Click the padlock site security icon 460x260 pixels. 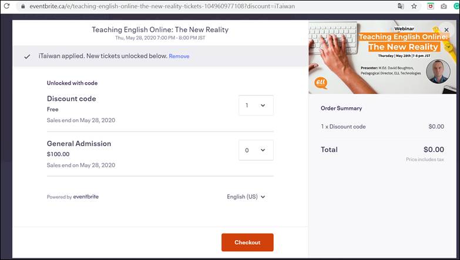[x=23, y=6]
